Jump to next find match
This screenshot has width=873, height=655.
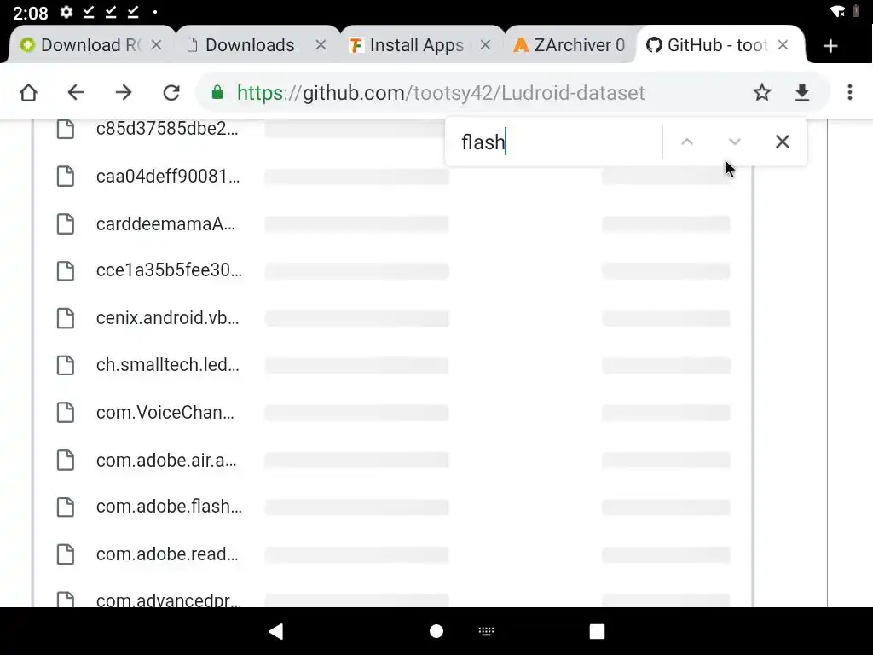click(734, 142)
